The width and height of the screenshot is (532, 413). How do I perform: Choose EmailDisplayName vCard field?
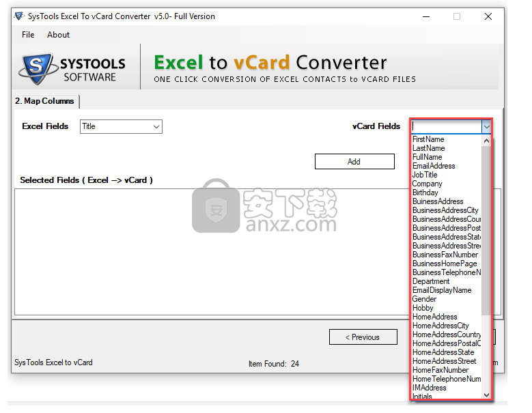point(442,290)
